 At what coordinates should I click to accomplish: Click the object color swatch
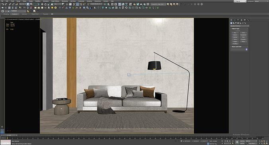246,49
